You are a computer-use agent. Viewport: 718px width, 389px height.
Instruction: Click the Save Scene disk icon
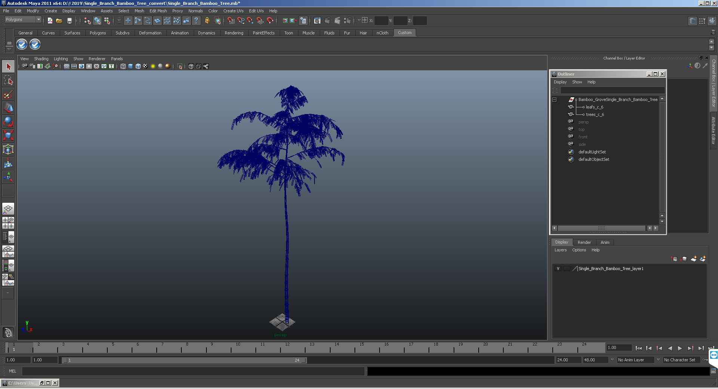pos(69,21)
